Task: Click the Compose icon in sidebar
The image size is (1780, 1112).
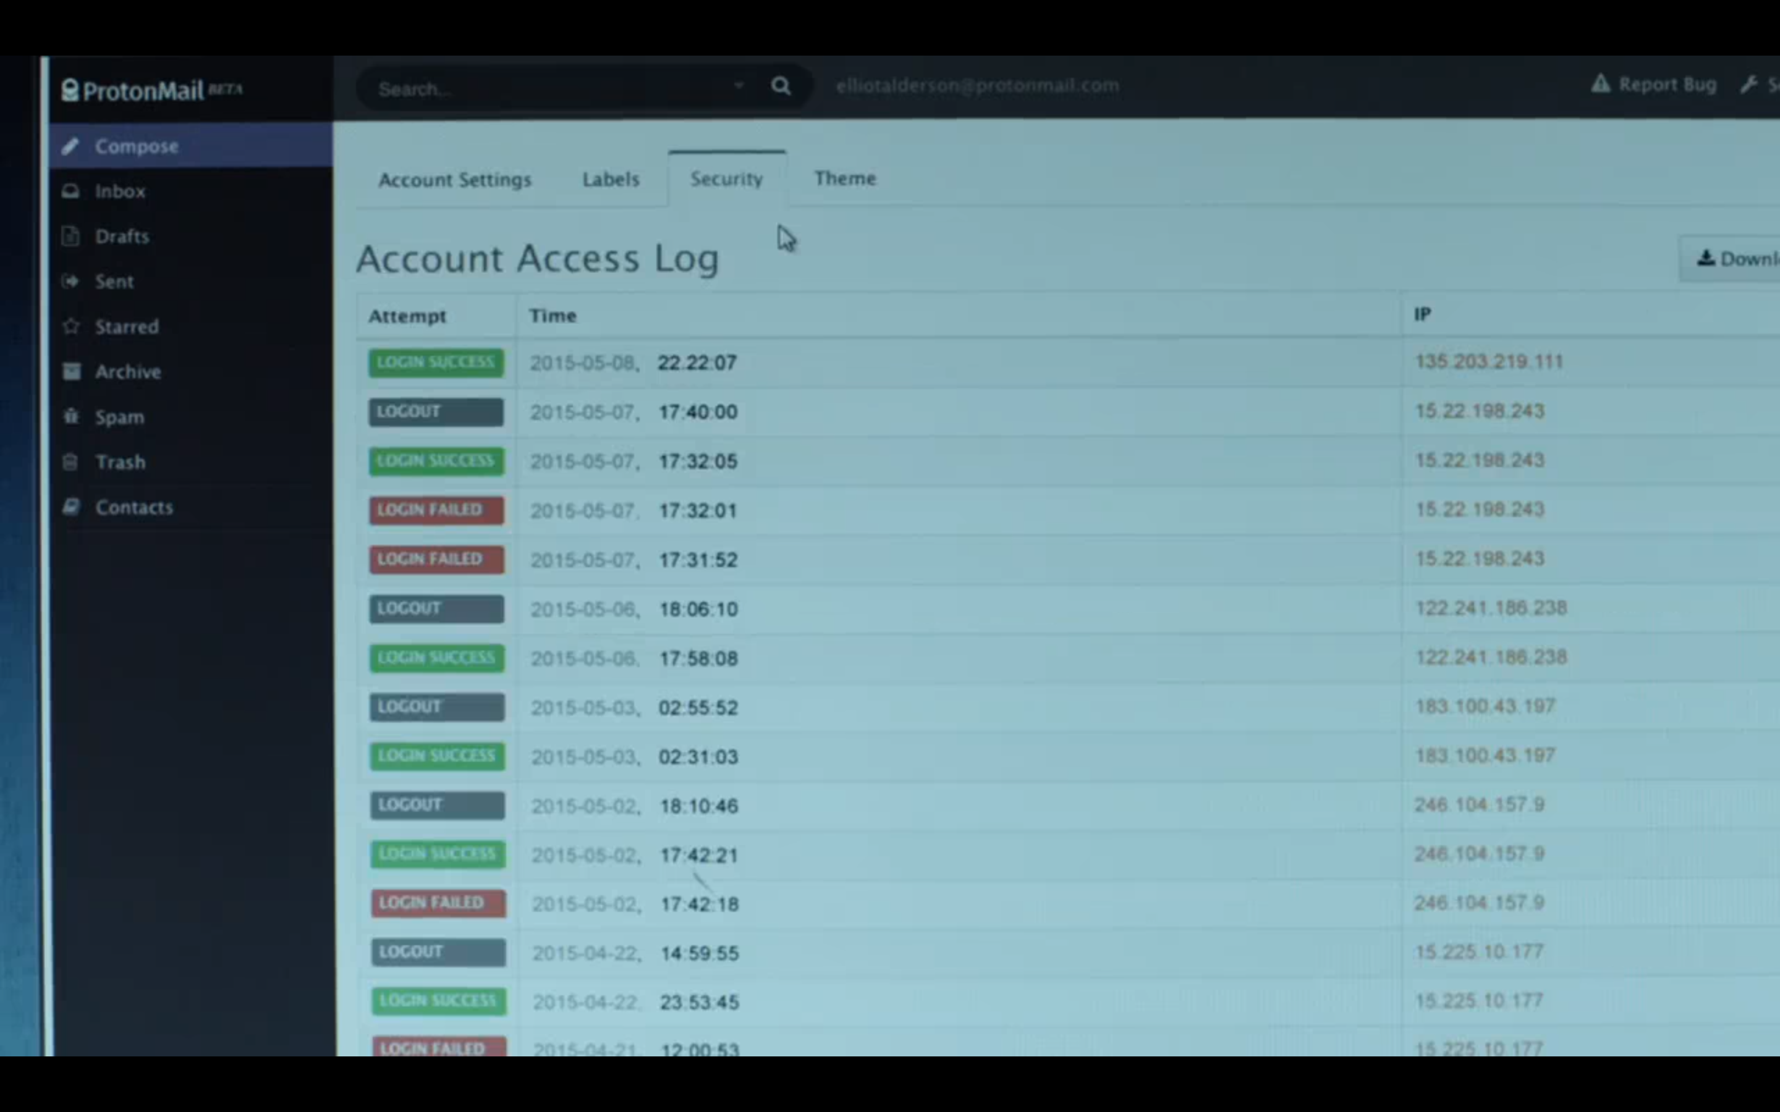Action: (73, 145)
